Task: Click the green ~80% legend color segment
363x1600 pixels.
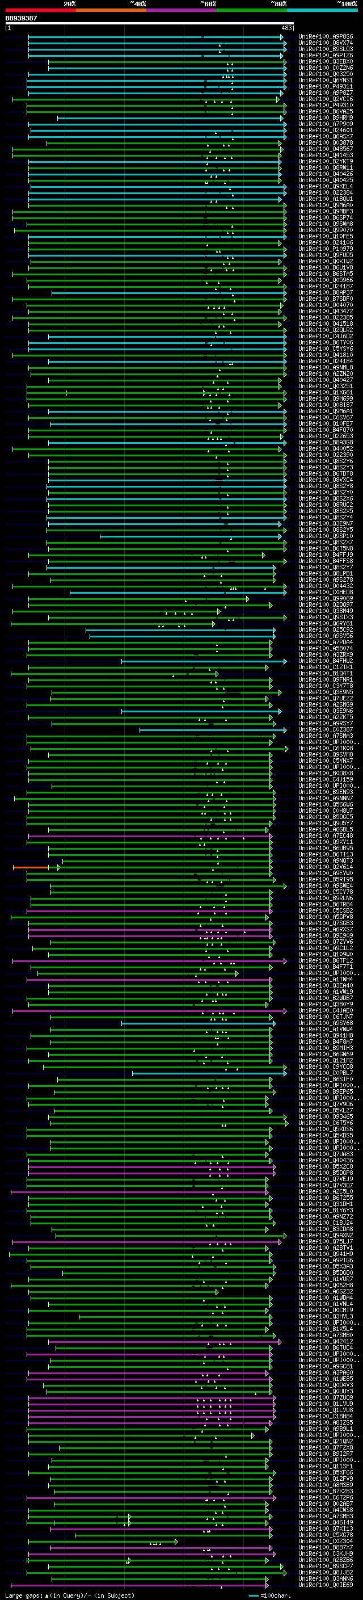Action: [x=251, y=10]
